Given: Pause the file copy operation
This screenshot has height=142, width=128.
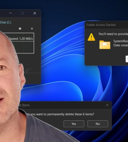Looking at the screenshot, I should (x=20, y=29).
